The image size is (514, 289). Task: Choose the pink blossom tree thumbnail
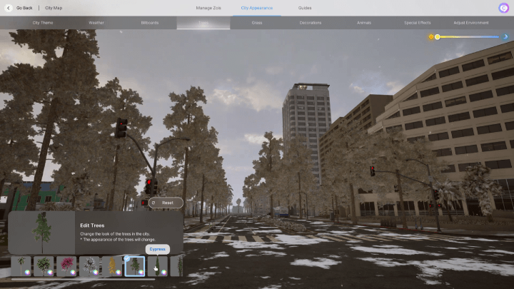pyautogui.click(x=66, y=265)
